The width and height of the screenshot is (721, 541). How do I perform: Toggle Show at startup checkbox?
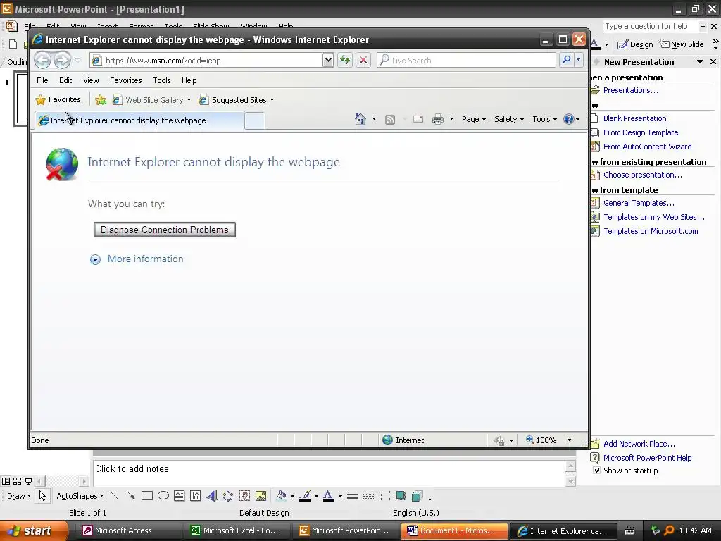597,470
